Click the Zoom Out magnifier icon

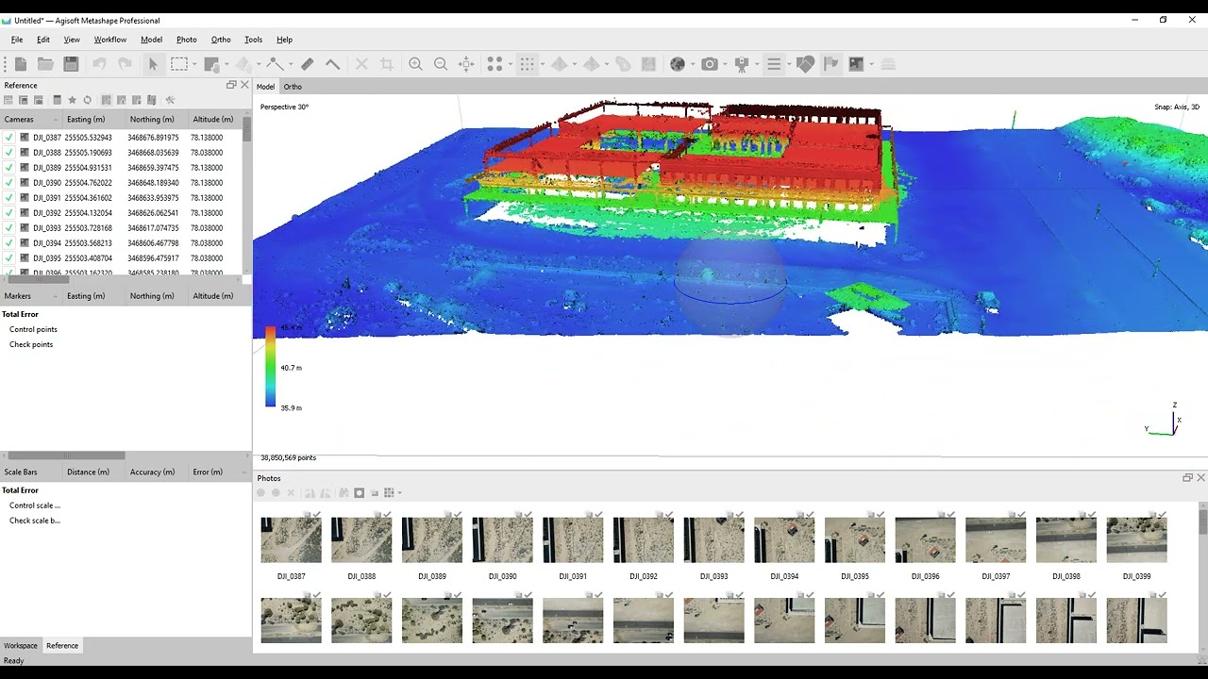point(441,64)
